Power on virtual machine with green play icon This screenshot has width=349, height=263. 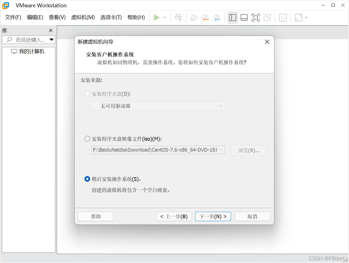(157, 17)
